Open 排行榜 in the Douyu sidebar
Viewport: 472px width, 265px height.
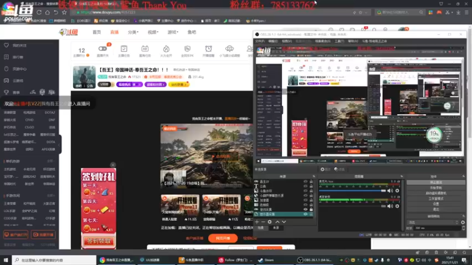click(x=14, y=57)
